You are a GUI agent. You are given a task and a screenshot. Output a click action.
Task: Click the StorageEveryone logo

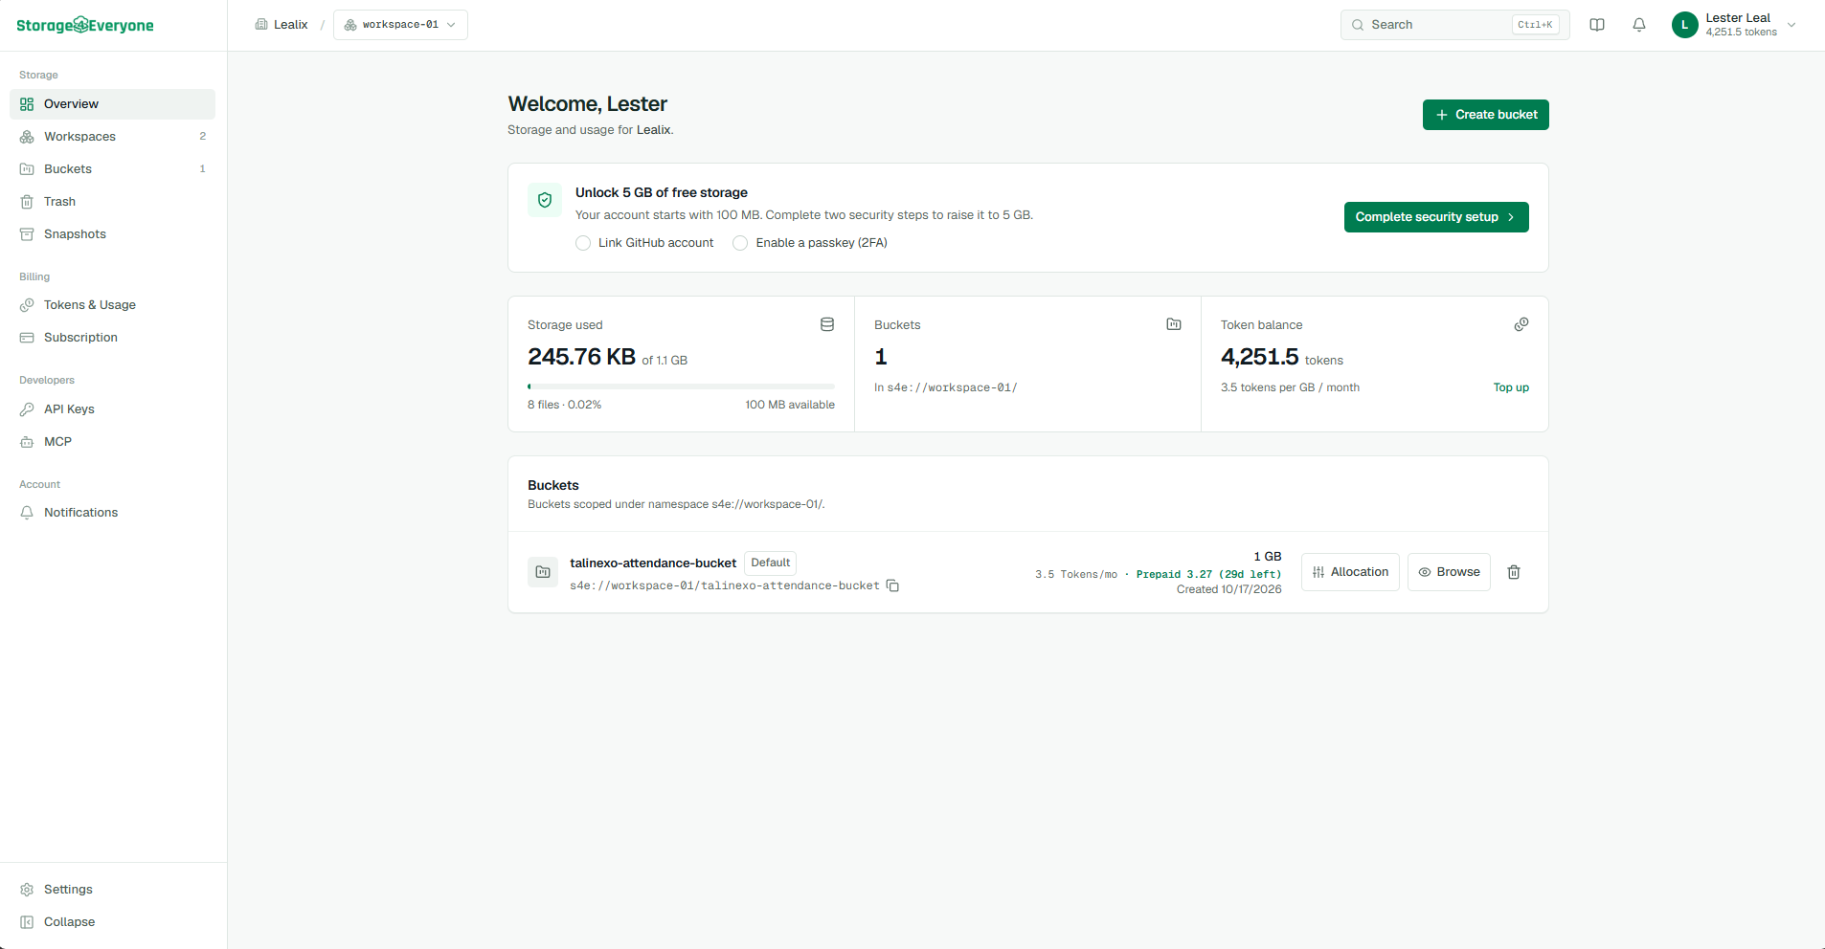click(85, 25)
